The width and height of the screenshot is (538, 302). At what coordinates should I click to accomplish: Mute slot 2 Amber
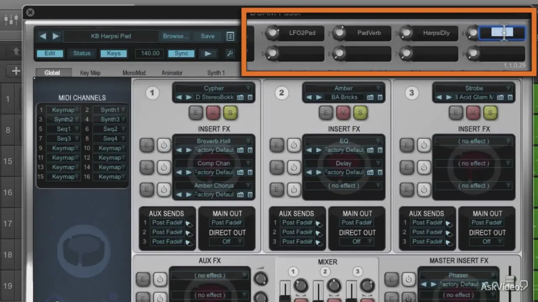pos(343,112)
